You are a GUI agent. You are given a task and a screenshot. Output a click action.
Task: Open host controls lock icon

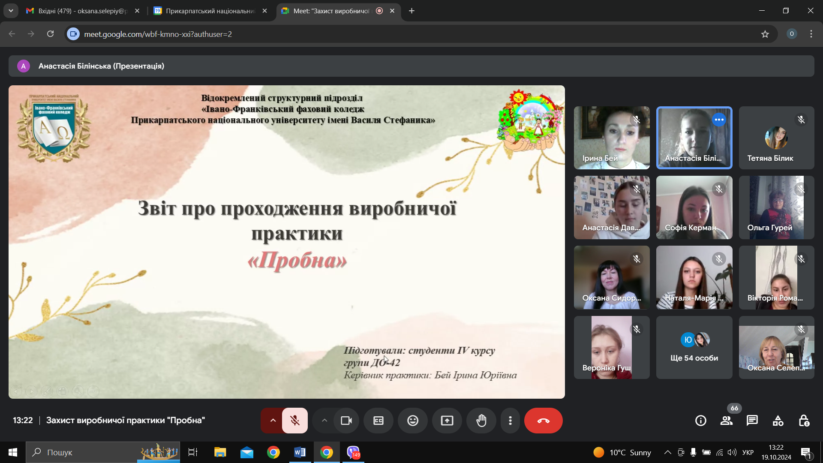(x=804, y=421)
